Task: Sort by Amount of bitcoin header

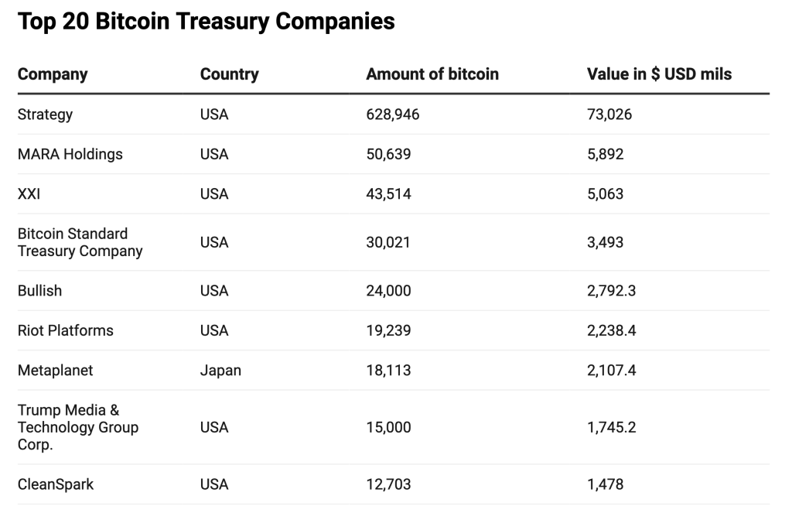Action: point(432,74)
